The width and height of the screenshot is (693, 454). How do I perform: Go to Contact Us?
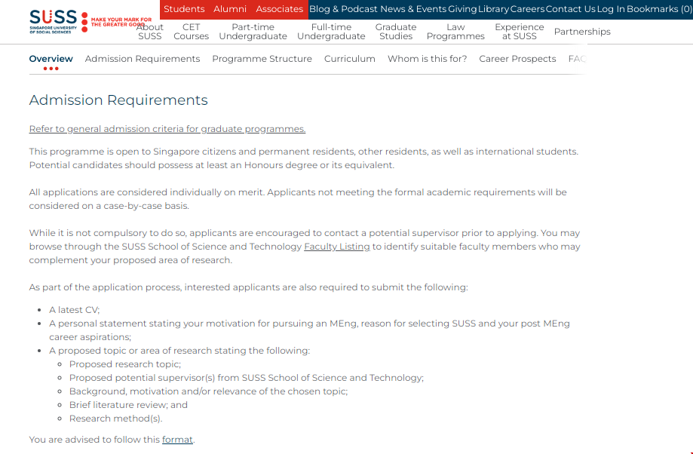click(x=571, y=9)
